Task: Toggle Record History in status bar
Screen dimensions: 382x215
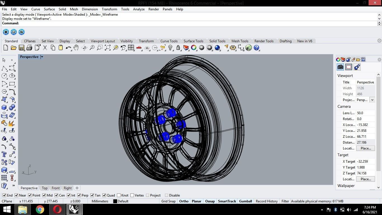Action: 267,201
